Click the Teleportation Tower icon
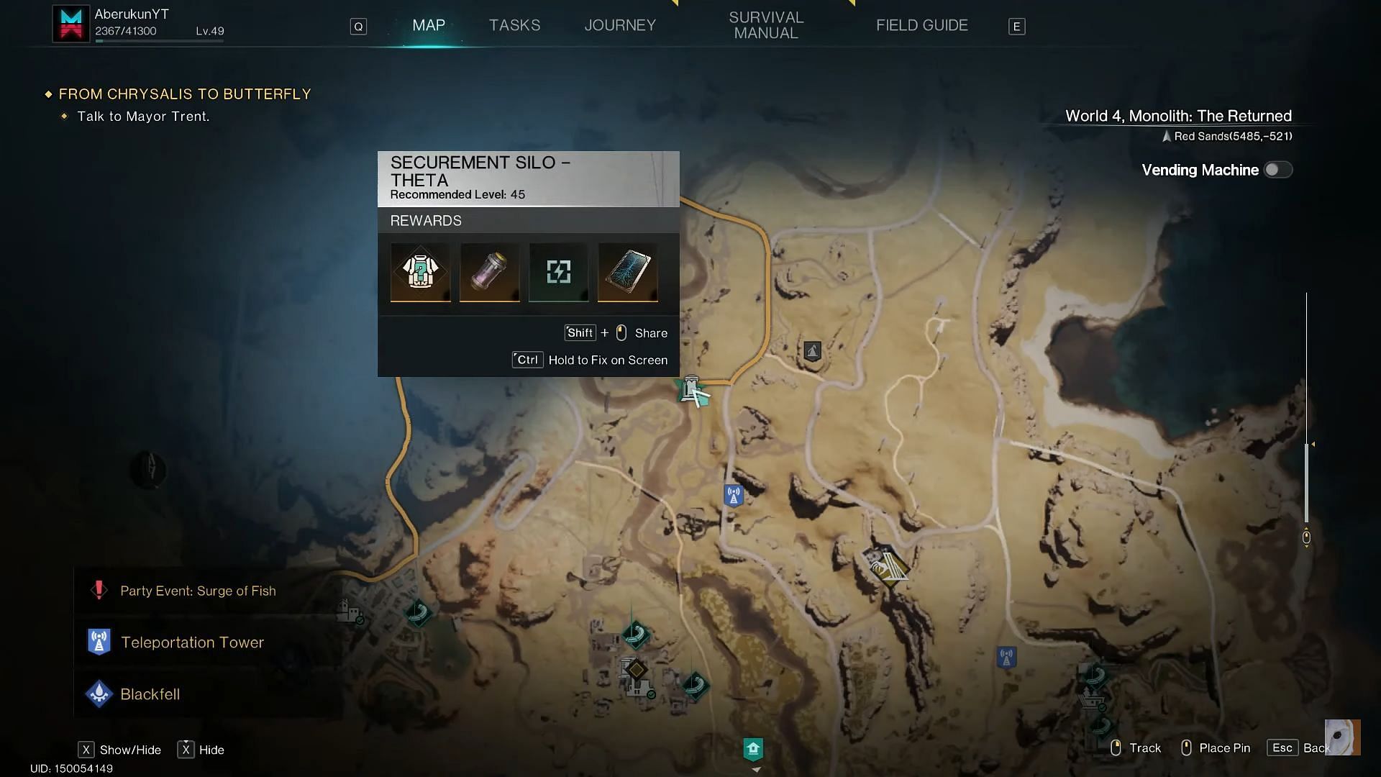The width and height of the screenshot is (1381, 777). 99,643
